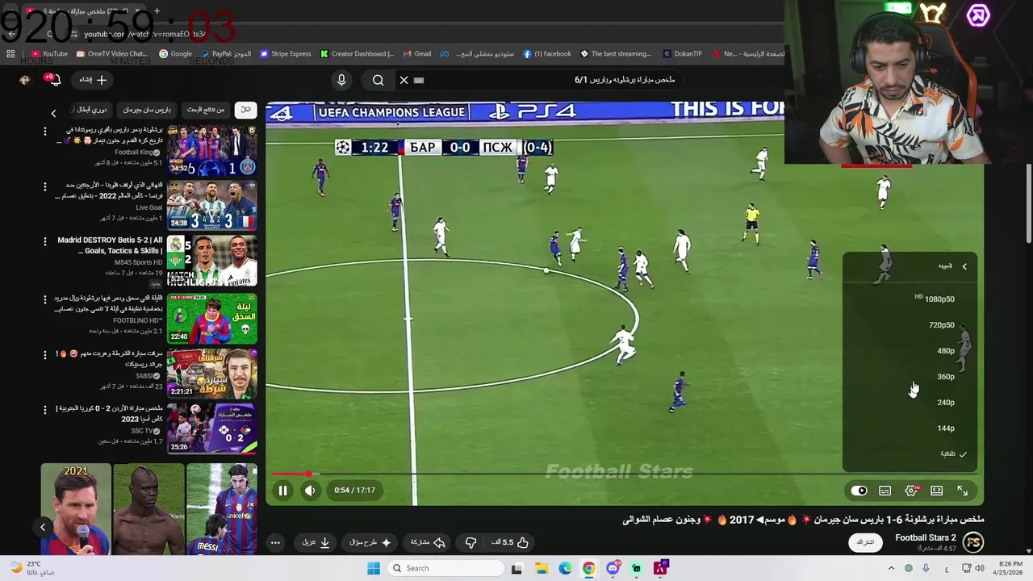Click the voice search microphone icon
Screen dimensions: 1033x581
(x=341, y=80)
